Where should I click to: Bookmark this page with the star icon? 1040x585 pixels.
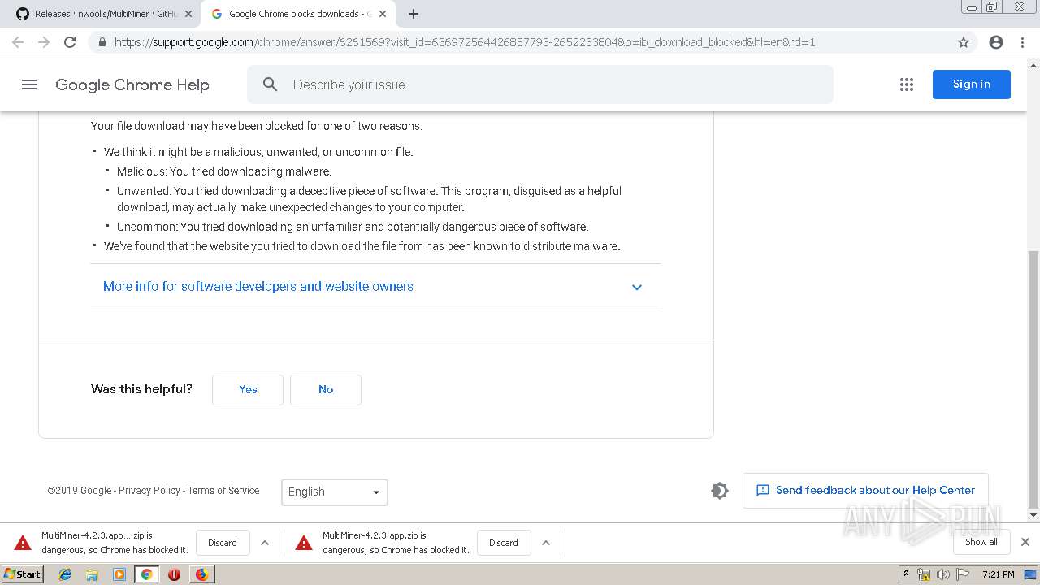click(964, 42)
